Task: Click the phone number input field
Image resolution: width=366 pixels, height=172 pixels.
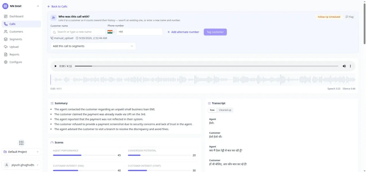Action: pyautogui.click(x=139, y=32)
